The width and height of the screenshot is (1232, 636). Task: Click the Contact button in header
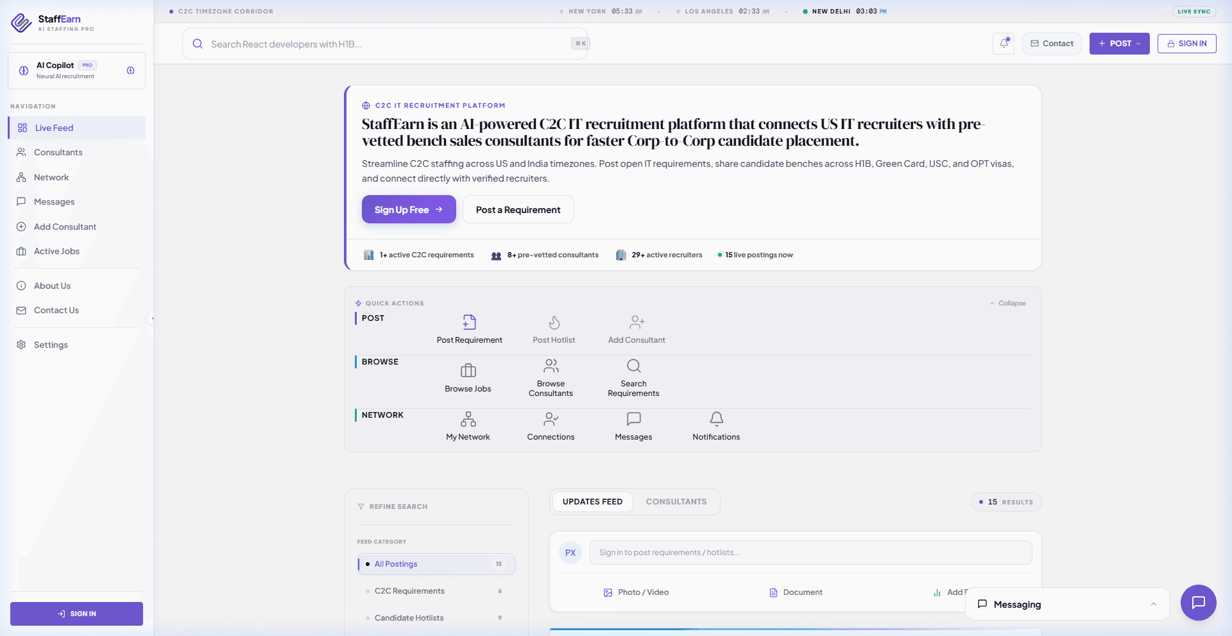point(1052,44)
